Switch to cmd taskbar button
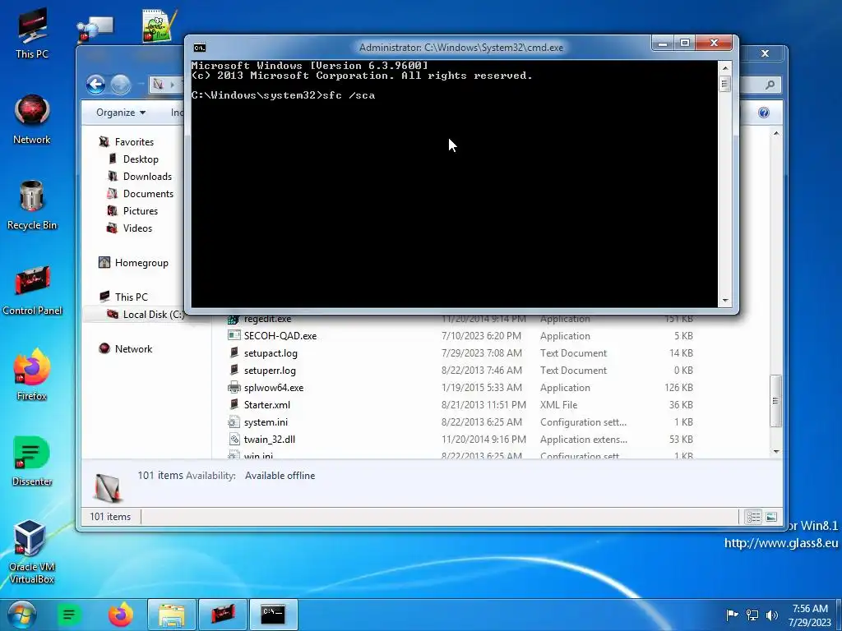Image resolution: width=842 pixels, height=631 pixels. 273,615
